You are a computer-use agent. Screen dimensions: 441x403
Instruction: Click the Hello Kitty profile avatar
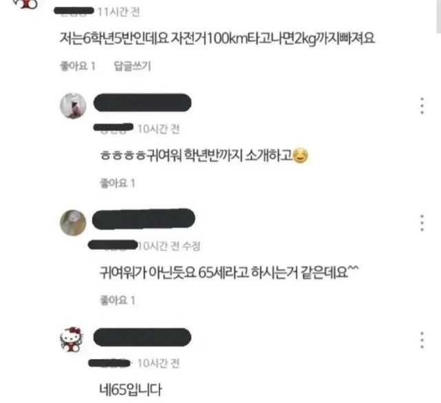coord(72,340)
